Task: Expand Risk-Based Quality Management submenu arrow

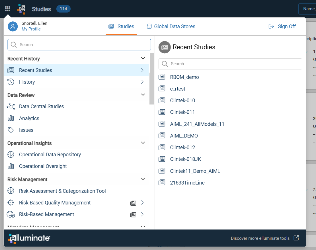Action: click(x=142, y=203)
